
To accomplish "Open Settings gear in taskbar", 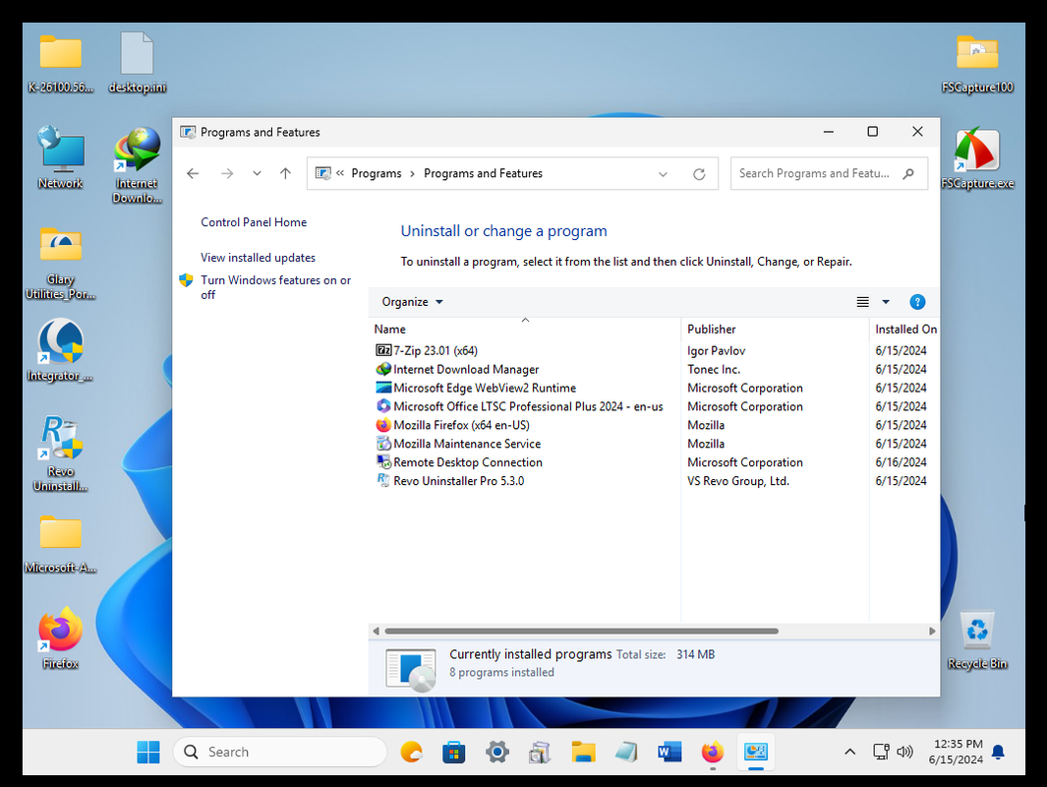I will (496, 753).
